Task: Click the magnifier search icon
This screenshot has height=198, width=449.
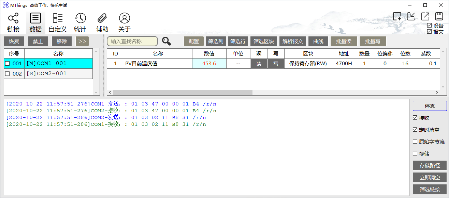Action: pyautogui.click(x=166, y=41)
